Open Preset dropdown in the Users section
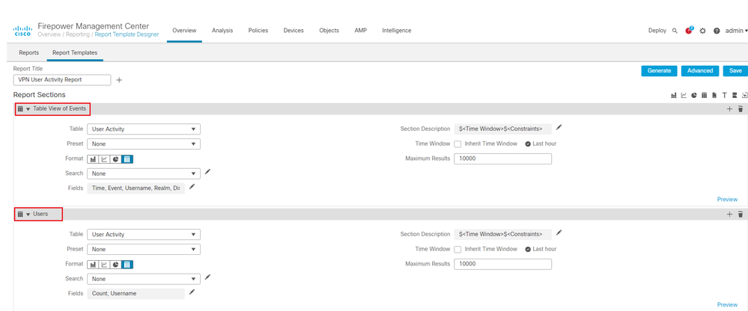Screen dimensions: 748x311 click(144, 249)
